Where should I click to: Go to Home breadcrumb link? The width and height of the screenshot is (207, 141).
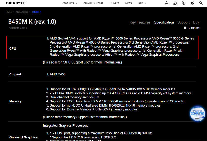pyautogui.click(x=9, y=12)
